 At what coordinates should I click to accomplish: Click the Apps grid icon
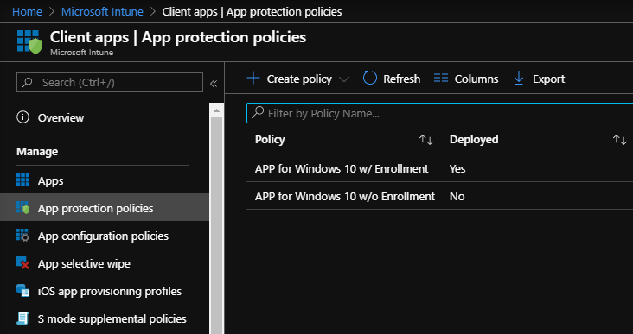[x=23, y=180]
